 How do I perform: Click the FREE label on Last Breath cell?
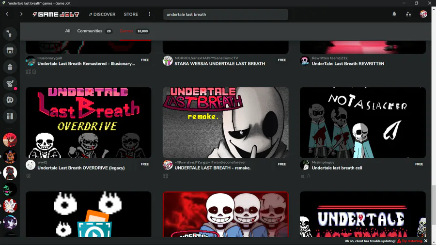point(419,164)
